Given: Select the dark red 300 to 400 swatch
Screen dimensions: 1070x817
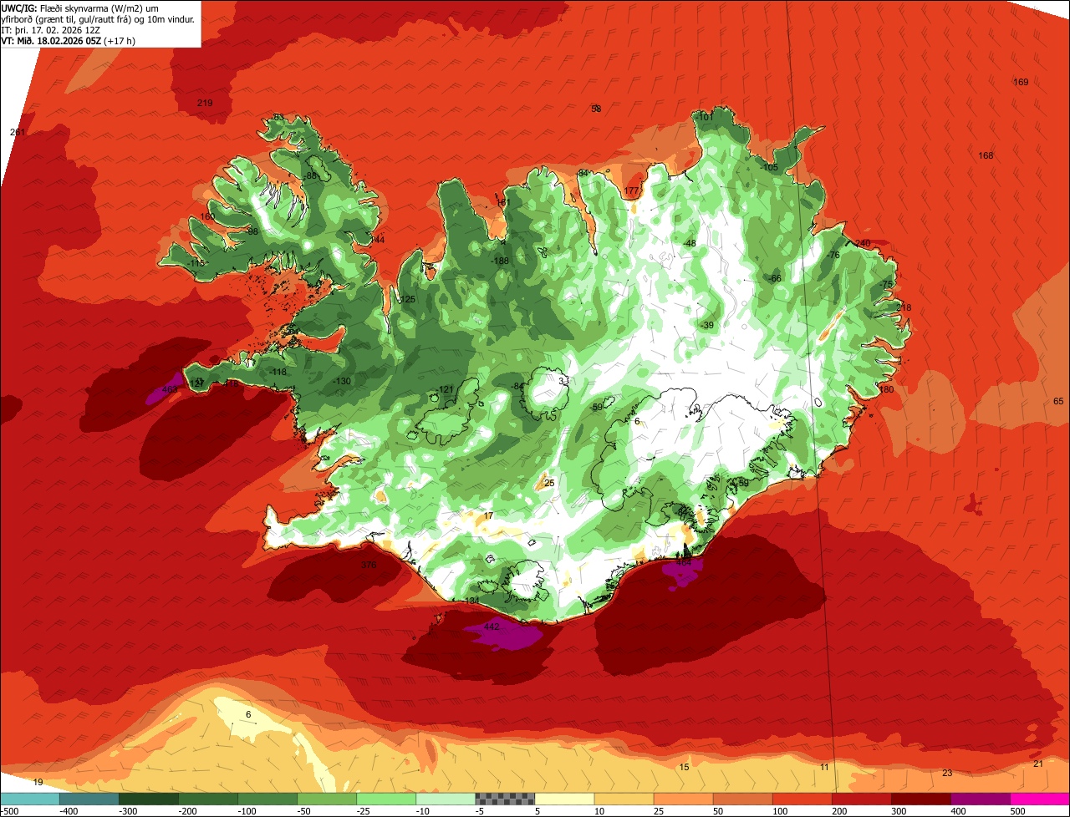Looking at the screenshot, I should tap(920, 799).
